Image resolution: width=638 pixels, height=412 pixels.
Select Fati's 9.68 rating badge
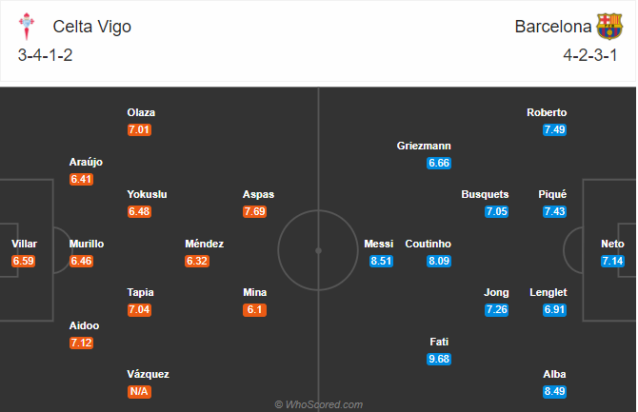pos(439,359)
